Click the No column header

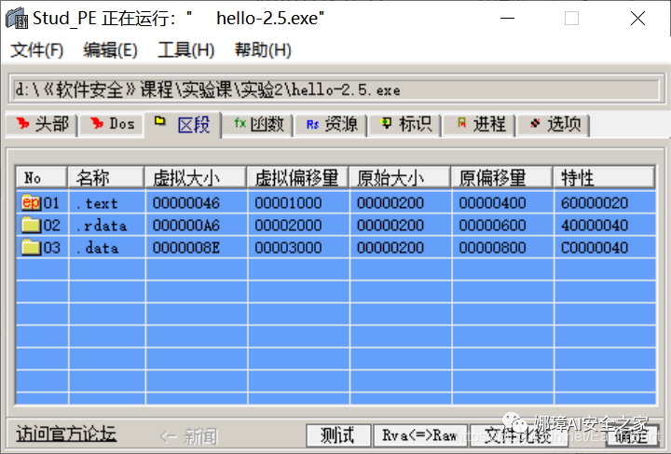[42, 177]
